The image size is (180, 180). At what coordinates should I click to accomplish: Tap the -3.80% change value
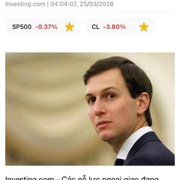pyautogui.click(x=115, y=27)
